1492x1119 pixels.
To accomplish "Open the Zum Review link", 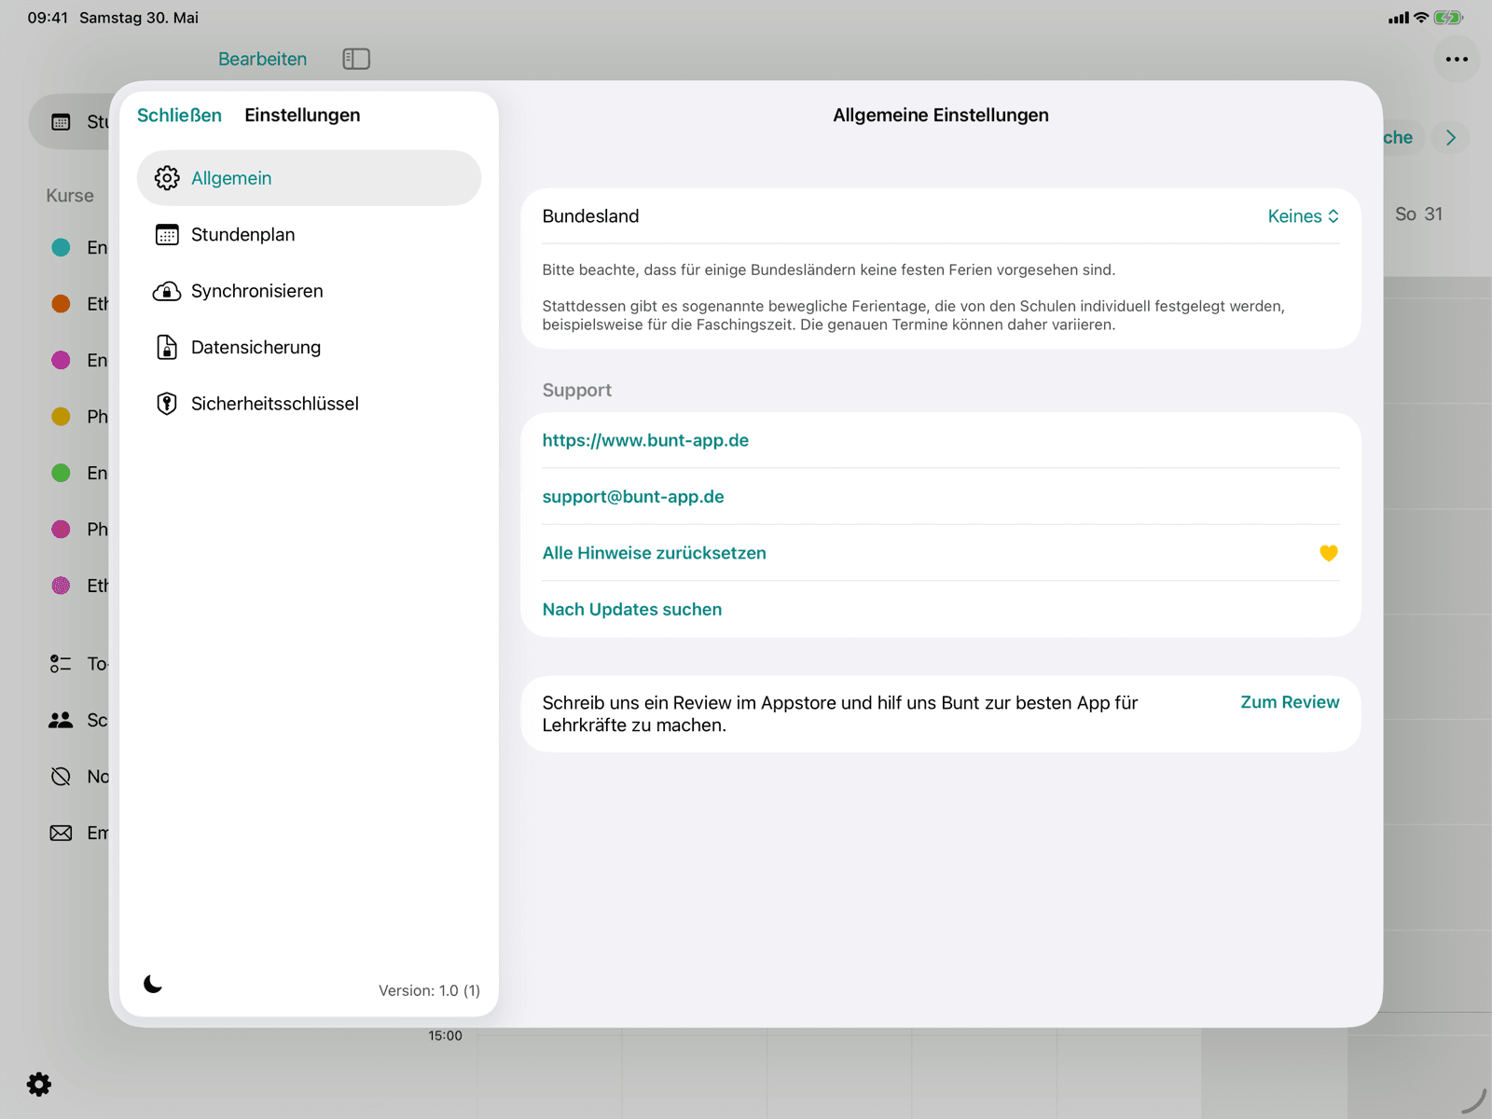I will point(1290,702).
